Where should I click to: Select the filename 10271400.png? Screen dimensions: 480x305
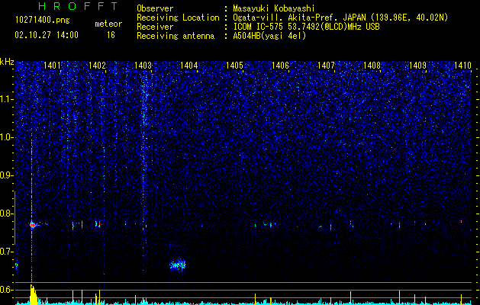pyautogui.click(x=43, y=21)
